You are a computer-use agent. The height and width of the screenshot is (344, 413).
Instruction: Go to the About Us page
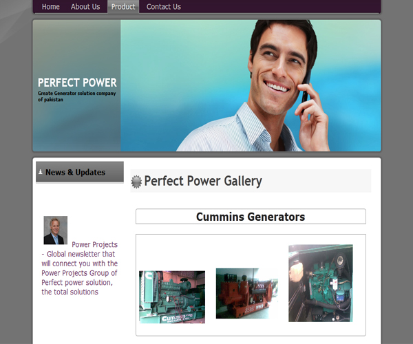tap(85, 7)
